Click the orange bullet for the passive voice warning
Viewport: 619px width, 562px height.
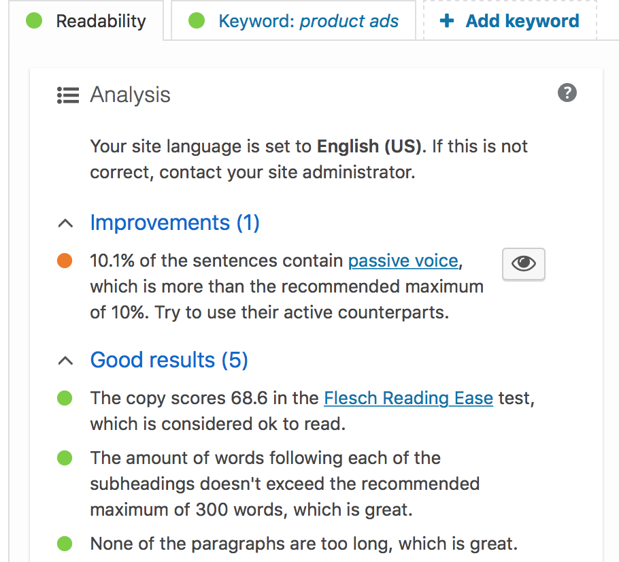coord(65,261)
